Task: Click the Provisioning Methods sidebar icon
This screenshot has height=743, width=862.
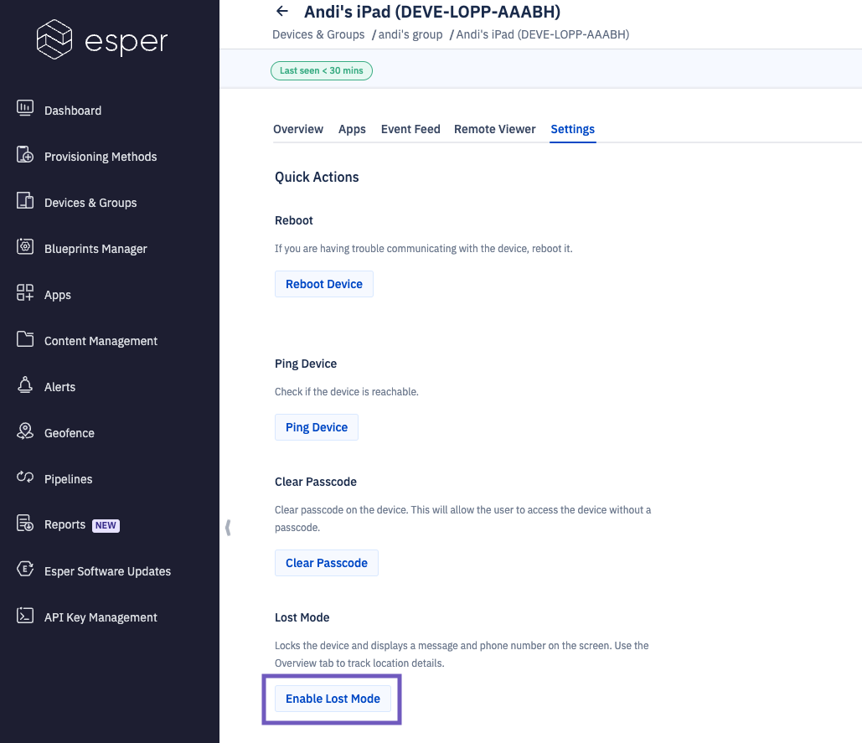Action: click(x=25, y=154)
